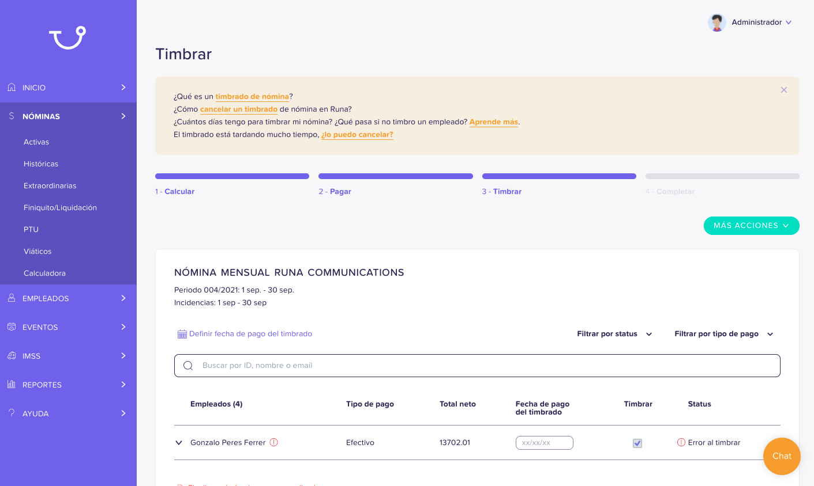
Task: Open the timbrado de nómina link
Action: 252,97
